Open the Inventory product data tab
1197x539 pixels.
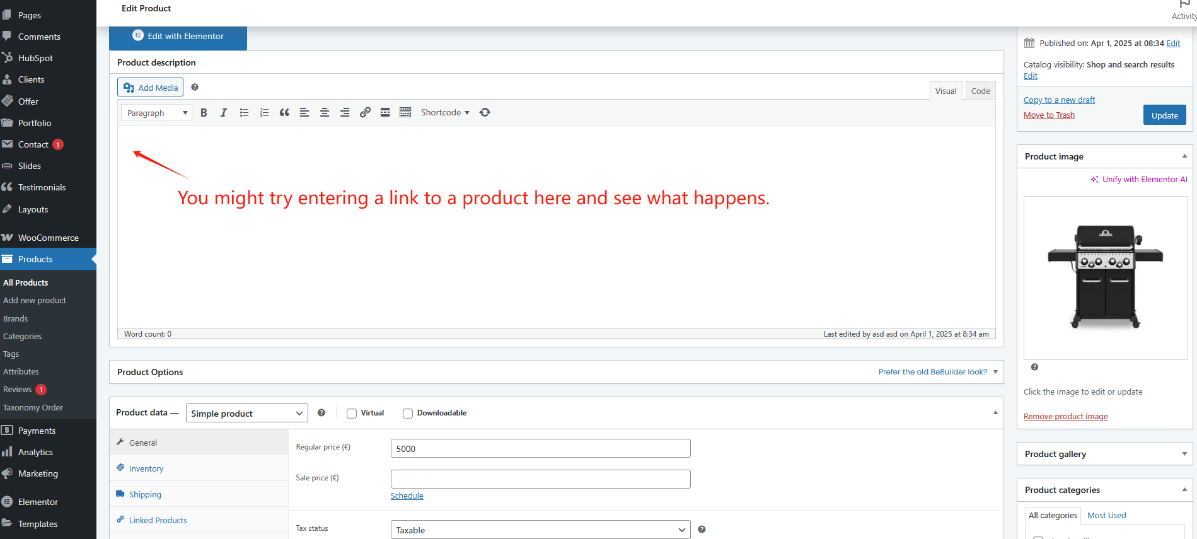pos(146,468)
